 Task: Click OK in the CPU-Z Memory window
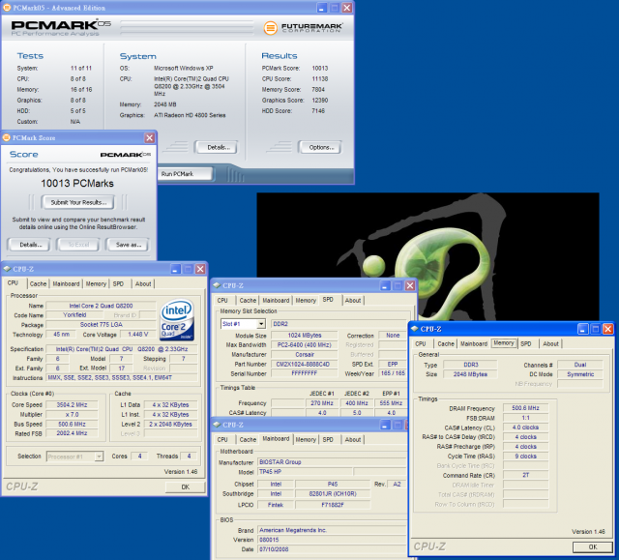click(593, 547)
